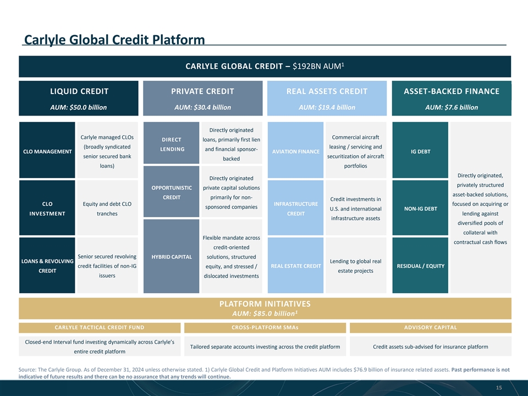528x396 pixels.
Task: Click the CLO Management tile
Action: tap(47, 151)
